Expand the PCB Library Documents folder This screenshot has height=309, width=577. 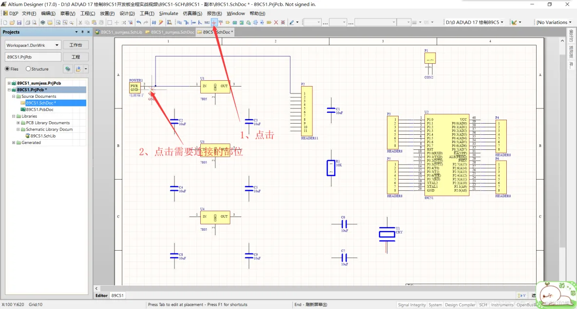click(18, 123)
